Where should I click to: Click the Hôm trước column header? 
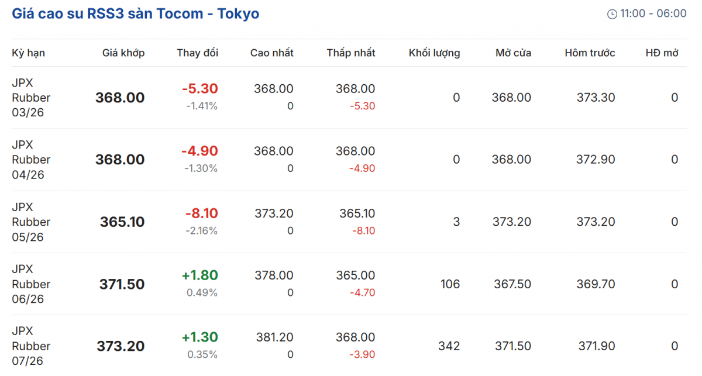click(x=590, y=53)
